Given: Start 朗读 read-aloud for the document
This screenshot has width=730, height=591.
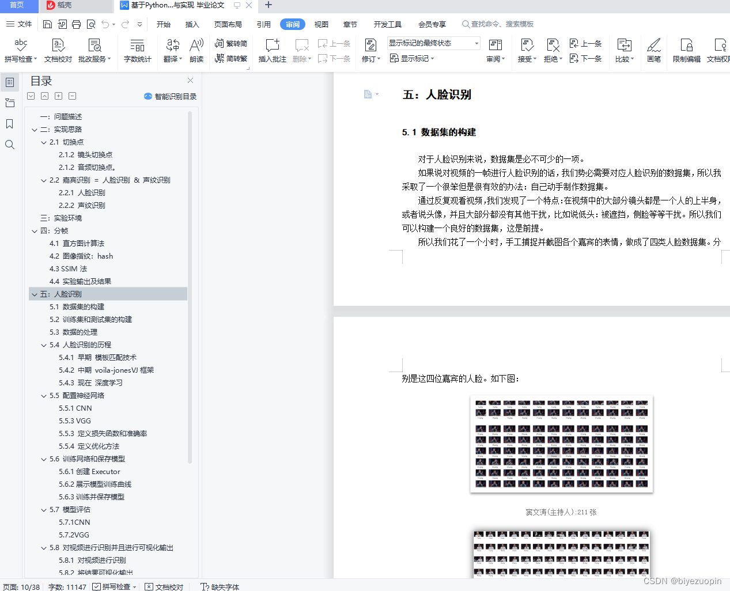Looking at the screenshot, I should (196, 51).
